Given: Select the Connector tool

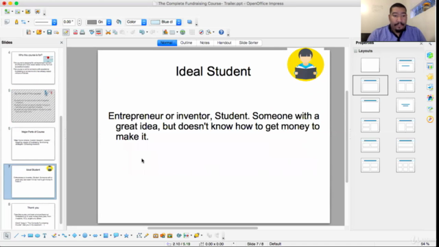Looking at the screenshot, I should click(64, 236).
